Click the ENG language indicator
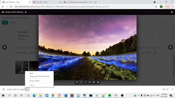 point(157,96)
